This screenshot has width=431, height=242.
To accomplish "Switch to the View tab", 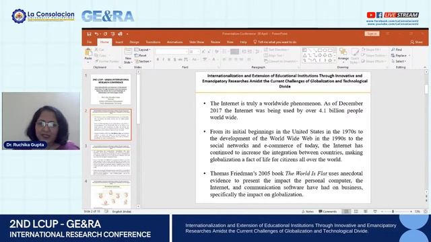I will pyautogui.click(x=230, y=42).
